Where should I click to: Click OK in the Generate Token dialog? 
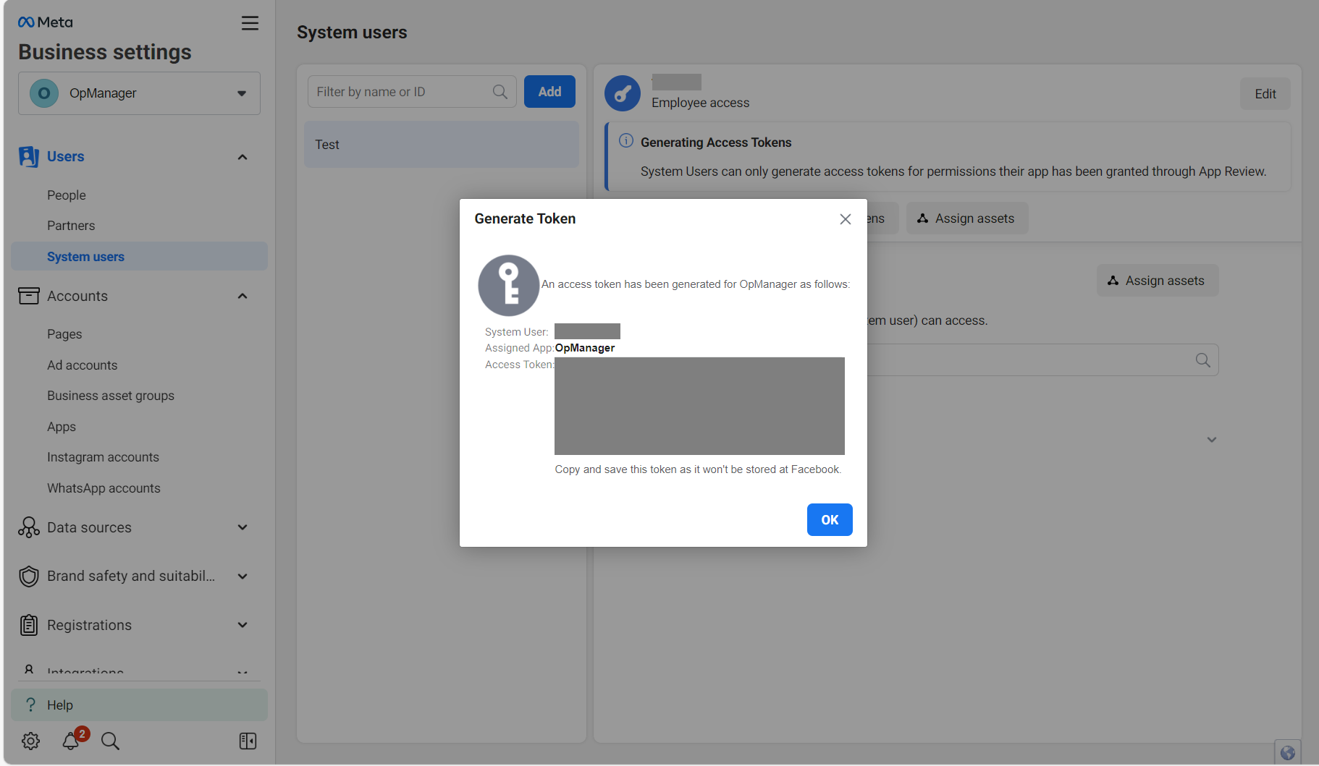coord(830,520)
